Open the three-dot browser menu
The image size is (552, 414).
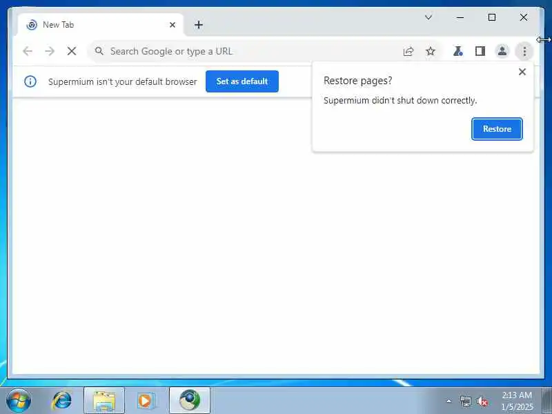point(524,51)
